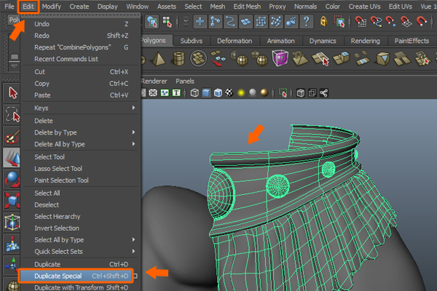437x291 pixels.
Task: Switch to the Animation shelf tab
Action: point(281,41)
